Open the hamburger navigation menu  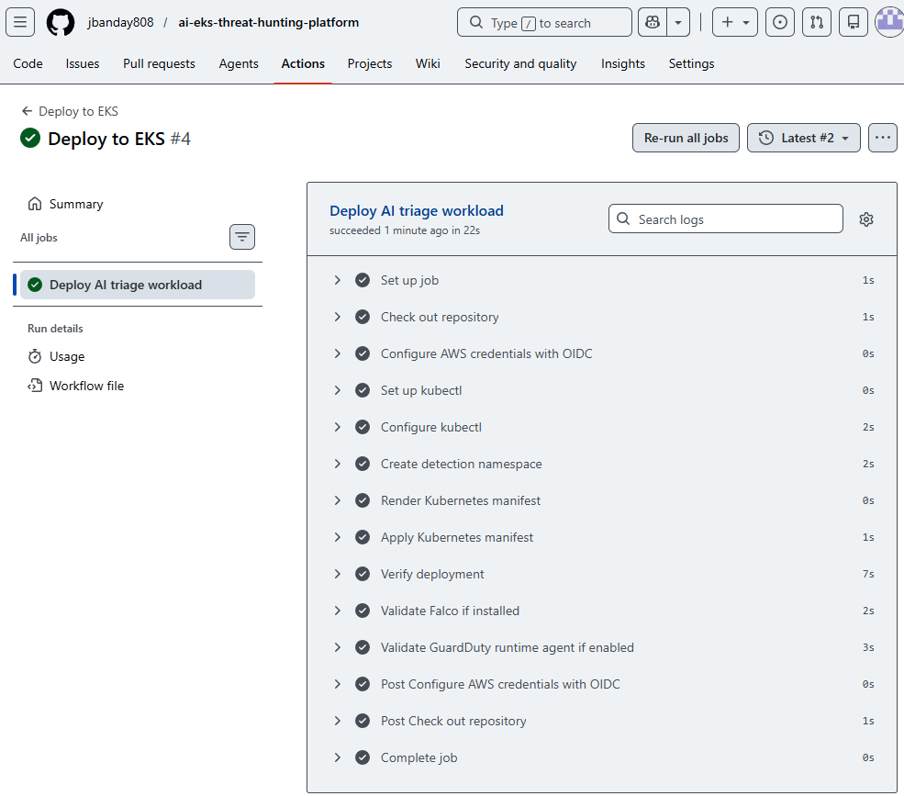point(20,23)
